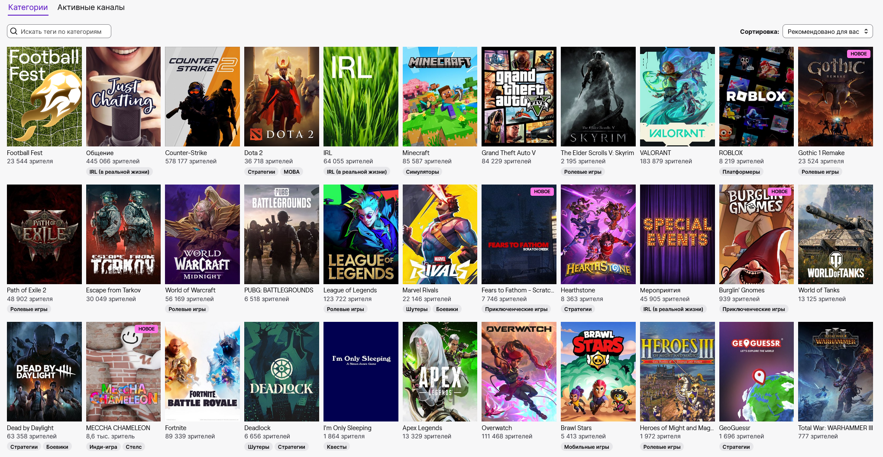Click the Deadlock cover image
The image size is (883, 457).
[281, 372]
